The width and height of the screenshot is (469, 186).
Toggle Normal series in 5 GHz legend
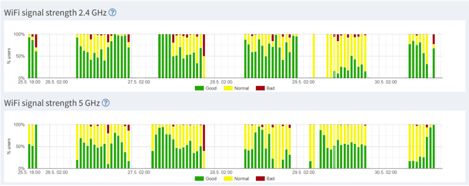click(x=236, y=179)
